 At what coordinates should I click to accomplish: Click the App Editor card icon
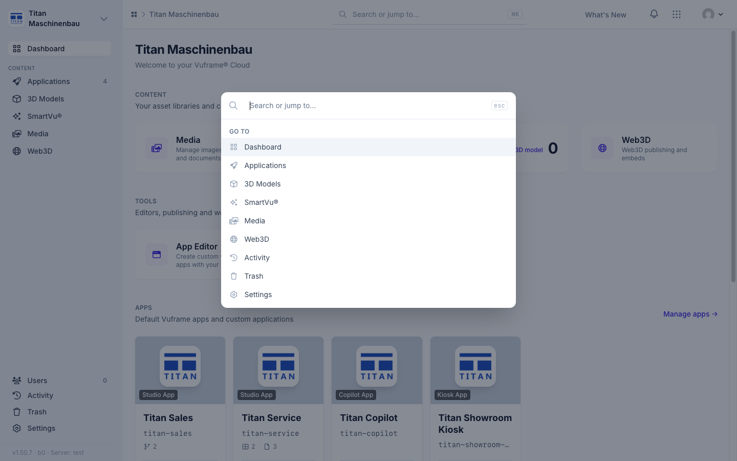pyautogui.click(x=157, y=255)
